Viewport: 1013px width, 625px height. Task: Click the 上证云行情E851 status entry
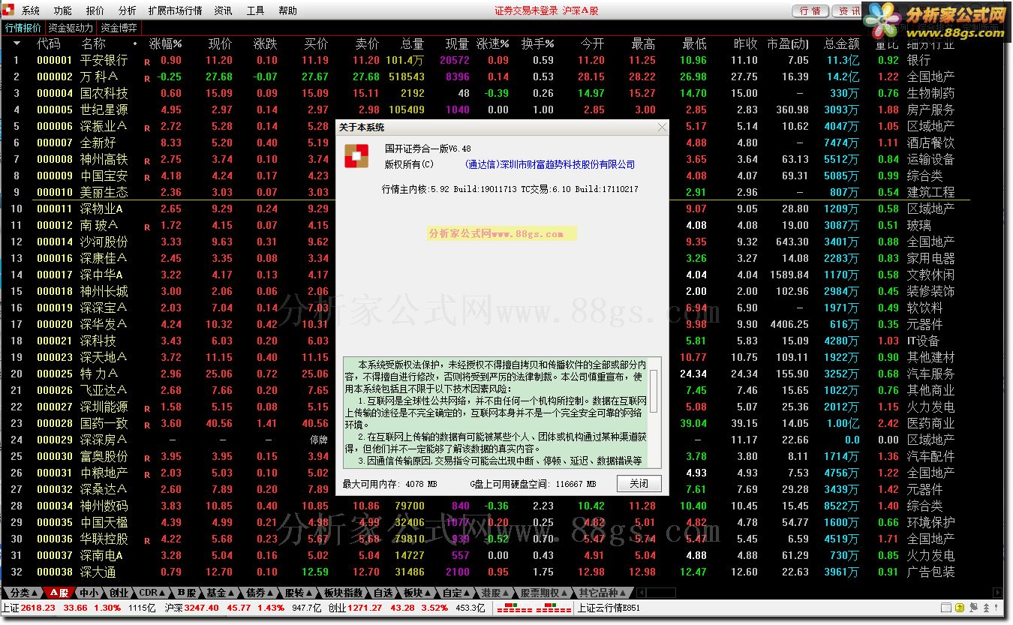click(x=609, y=608)
